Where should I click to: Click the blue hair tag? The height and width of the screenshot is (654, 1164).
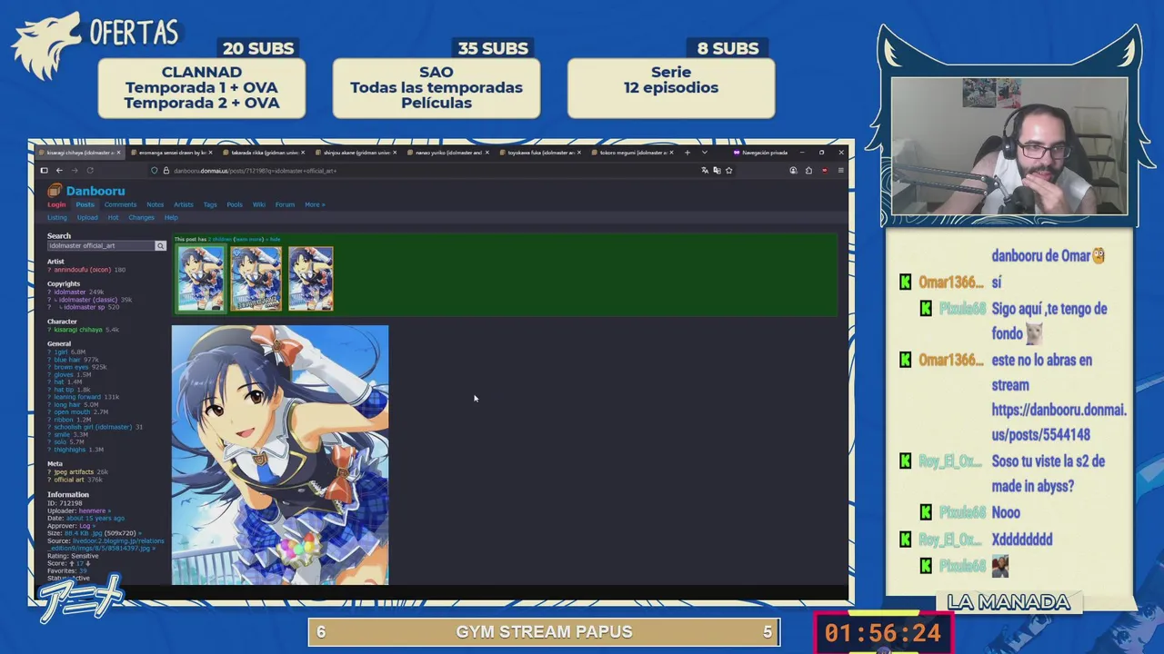(67, 360)
